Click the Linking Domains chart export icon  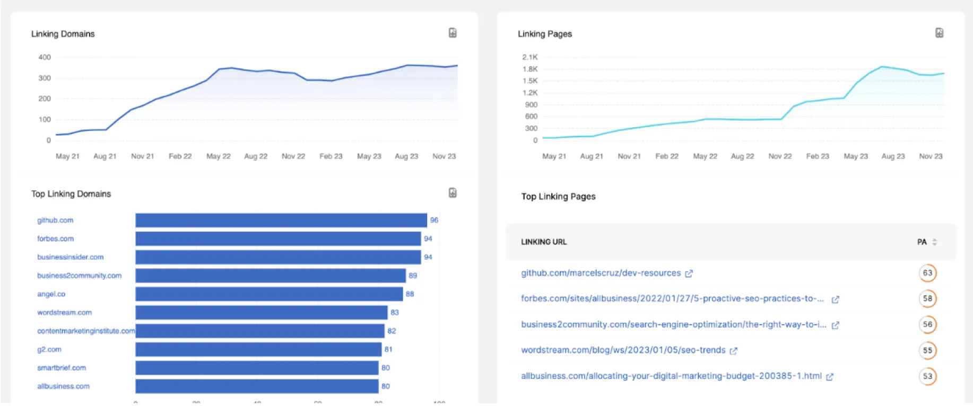[452, 33]
